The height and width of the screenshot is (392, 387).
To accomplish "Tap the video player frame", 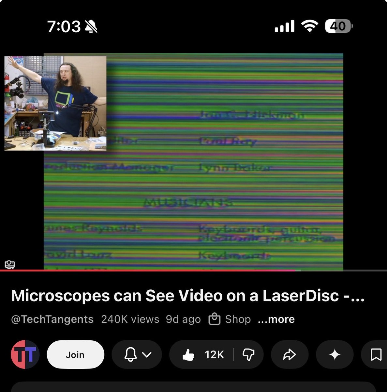I will click(193, 162).
